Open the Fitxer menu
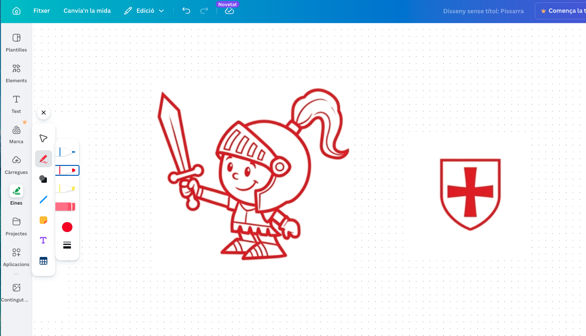Viewport: 586px width, 336px height. (41, 10)
